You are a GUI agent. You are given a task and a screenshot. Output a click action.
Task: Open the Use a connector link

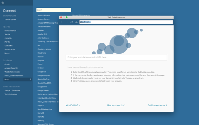(x=116, y=105)
